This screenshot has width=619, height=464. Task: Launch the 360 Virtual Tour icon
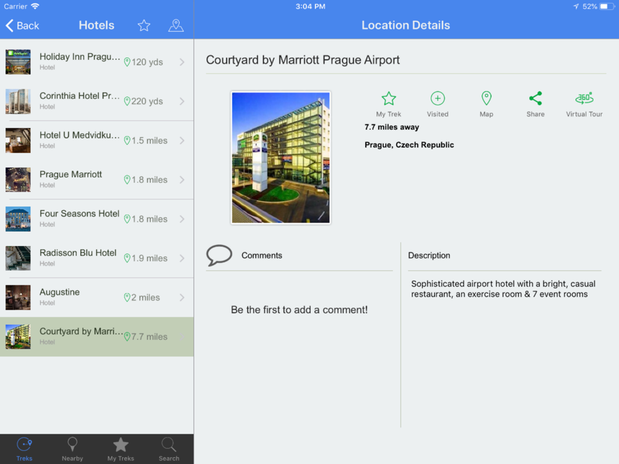(584, 98)
